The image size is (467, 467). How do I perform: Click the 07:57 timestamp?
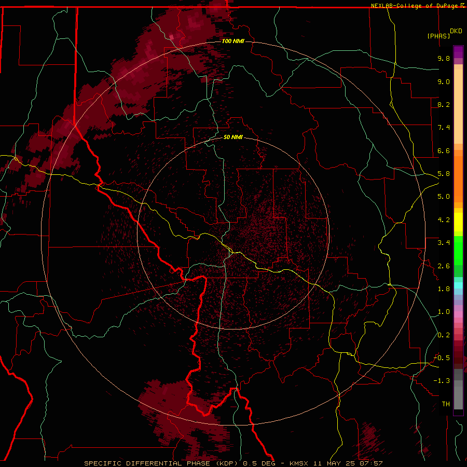(372, 463)
